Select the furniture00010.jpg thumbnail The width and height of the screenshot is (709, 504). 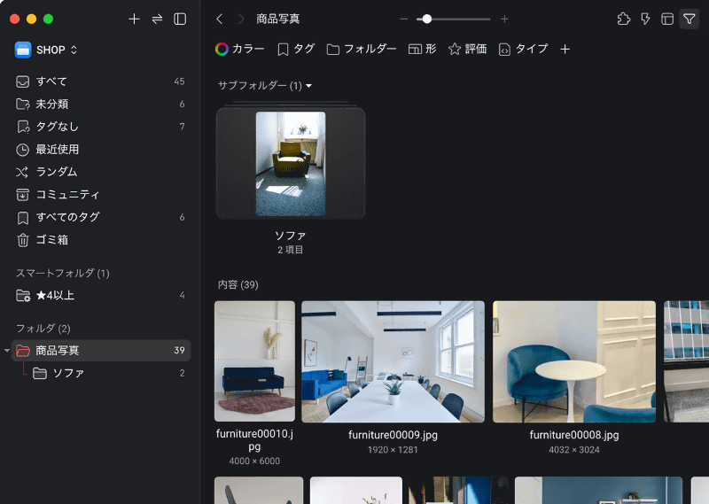coord(254,361)
